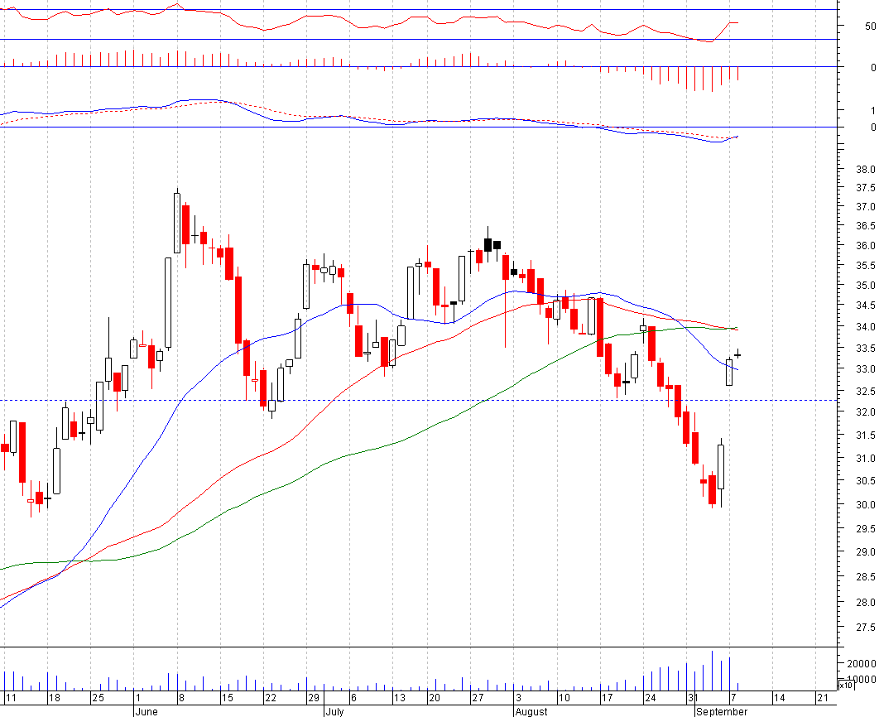This screenshot has height=717, width=879.
Task: Select the 28.5 price axis label
Action: tap(866, 577)
